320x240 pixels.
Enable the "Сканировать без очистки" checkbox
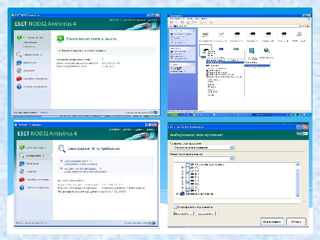[175, 207]
